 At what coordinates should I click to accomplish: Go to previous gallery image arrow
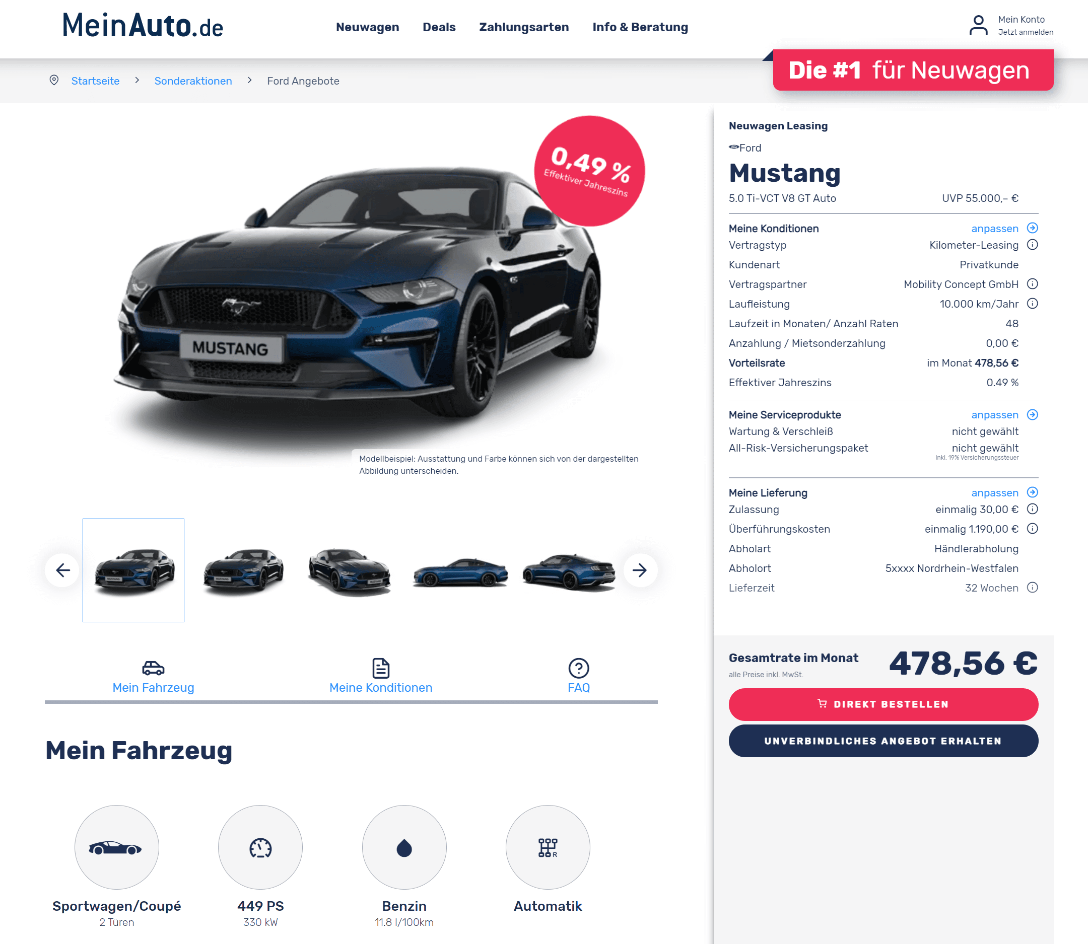coord(63,570)
